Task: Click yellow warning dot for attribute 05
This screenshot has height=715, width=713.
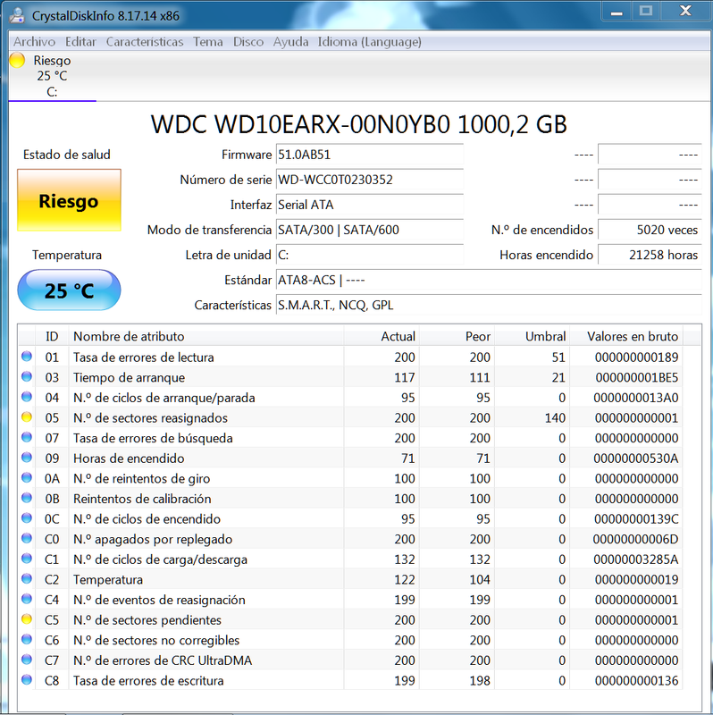Action: coord(27,416)
